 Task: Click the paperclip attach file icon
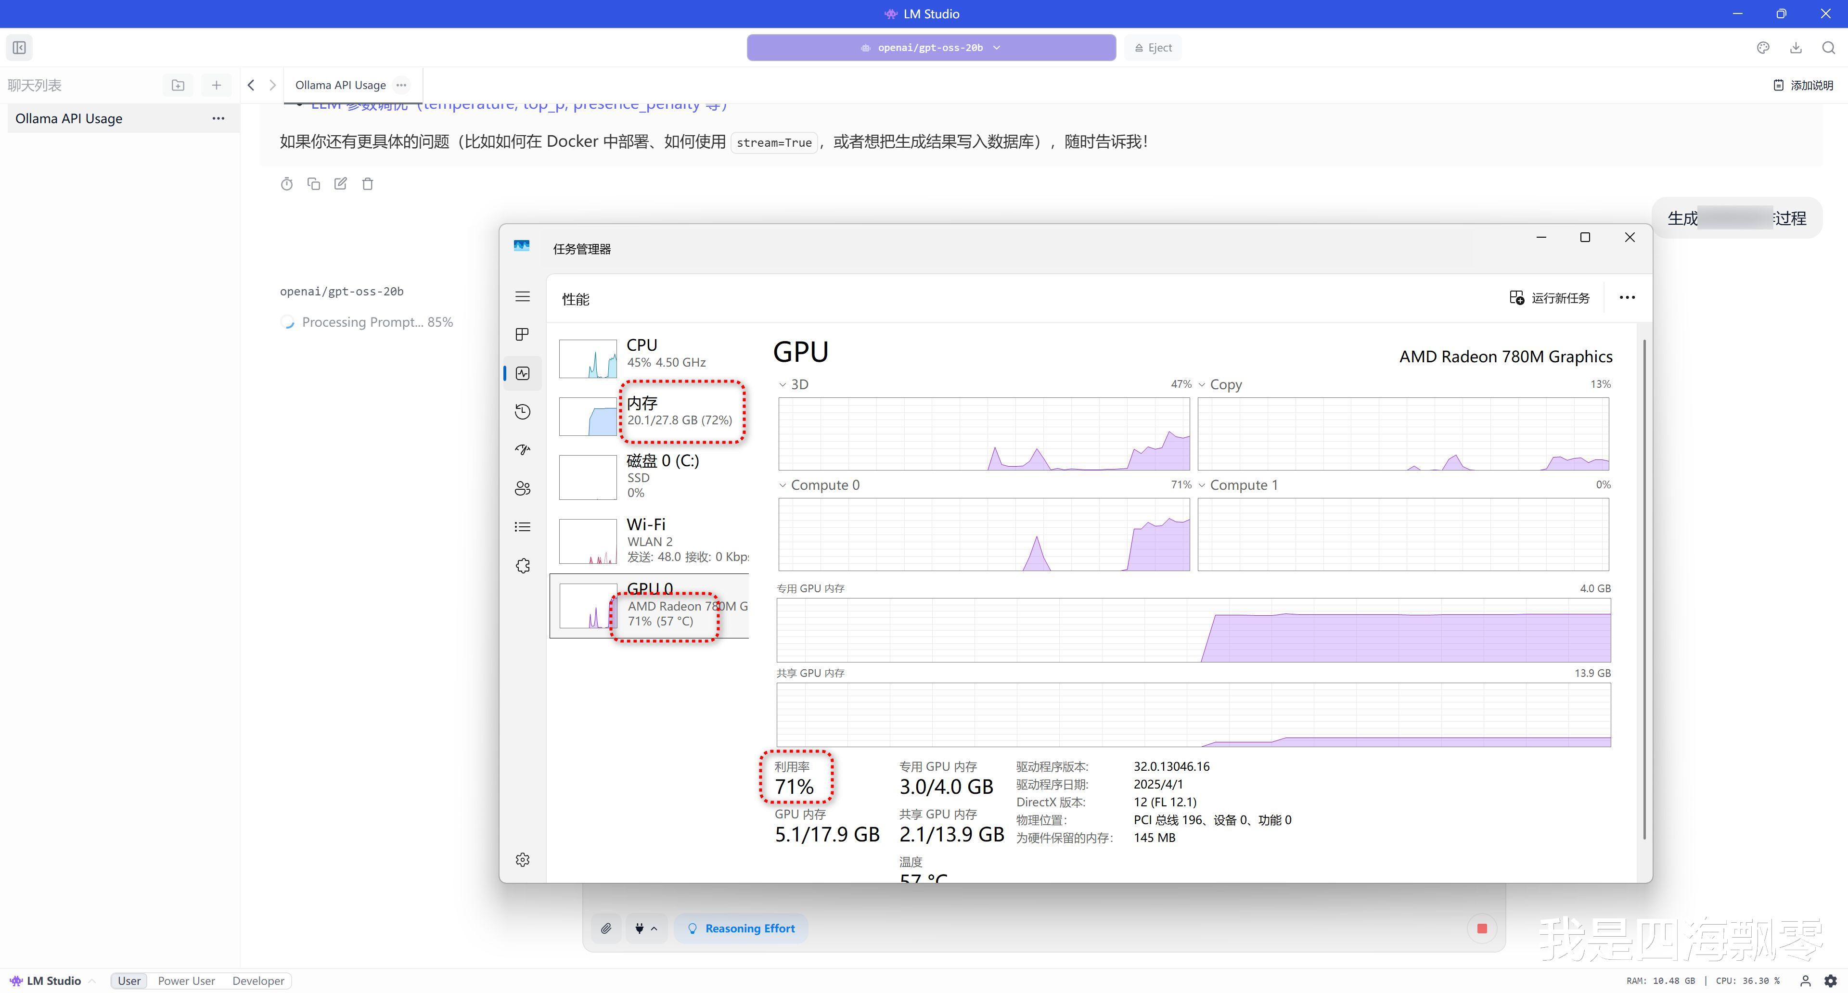tap(606, 929)
